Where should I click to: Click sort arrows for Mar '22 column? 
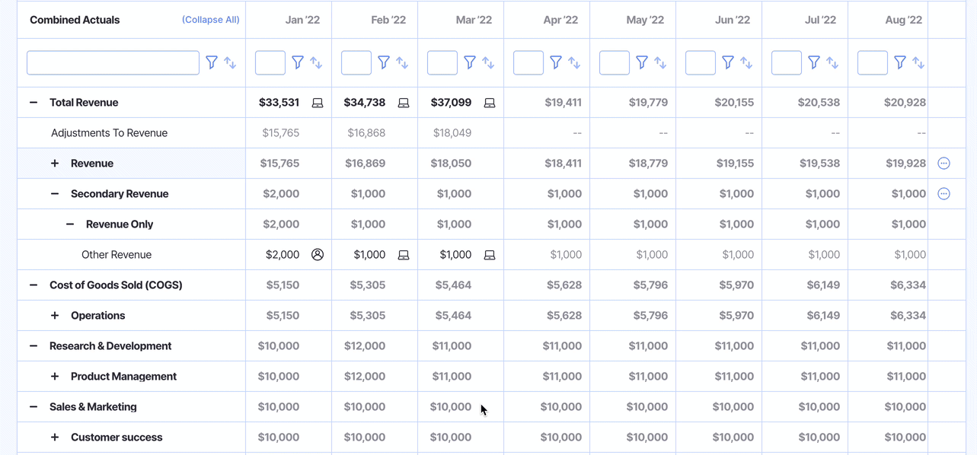488,62
